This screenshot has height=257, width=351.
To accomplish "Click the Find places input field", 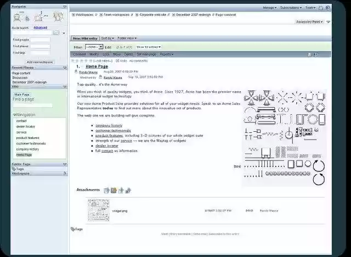I will 40,46.
